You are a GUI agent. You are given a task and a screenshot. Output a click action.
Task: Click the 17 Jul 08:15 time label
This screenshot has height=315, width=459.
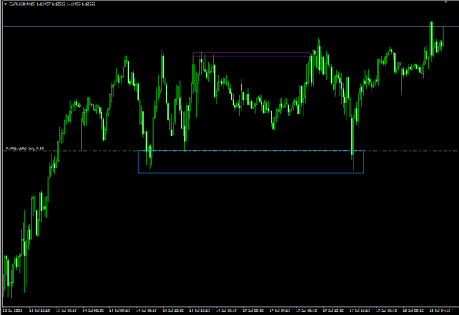coord(306,311)
